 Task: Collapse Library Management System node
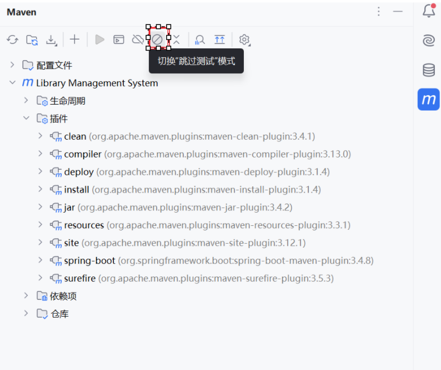pos(12,82)
